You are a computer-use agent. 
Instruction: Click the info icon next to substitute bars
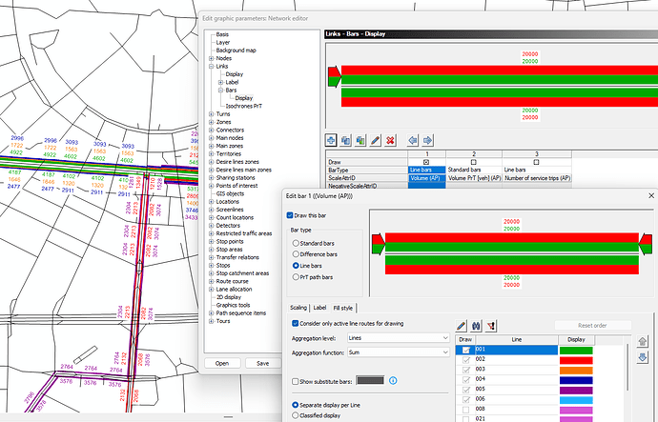pyautogui.click(x=393, y=380)
